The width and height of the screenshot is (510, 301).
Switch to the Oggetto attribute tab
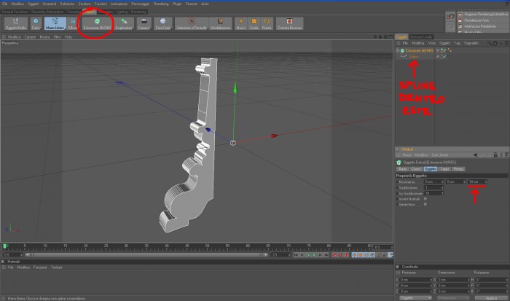[x=431, y=169]
